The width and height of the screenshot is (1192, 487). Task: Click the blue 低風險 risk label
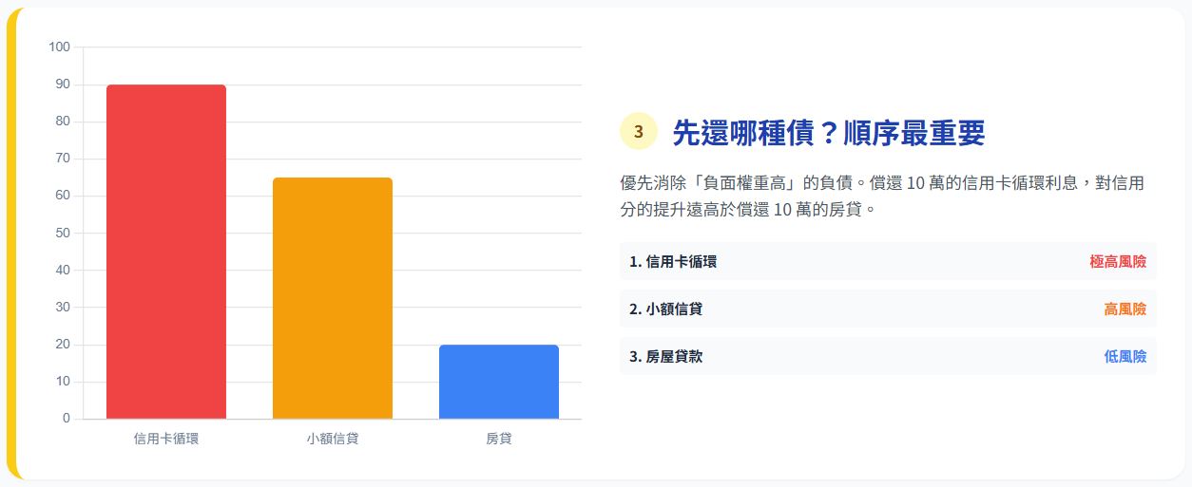click(x=1125, y=356)
